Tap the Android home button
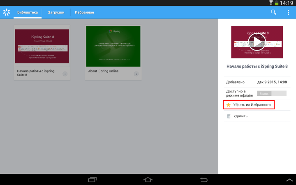296x185 pixels. point(148,180)
